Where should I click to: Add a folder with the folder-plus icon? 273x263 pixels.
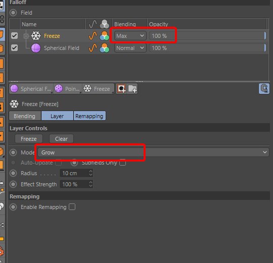coord(132,89)
